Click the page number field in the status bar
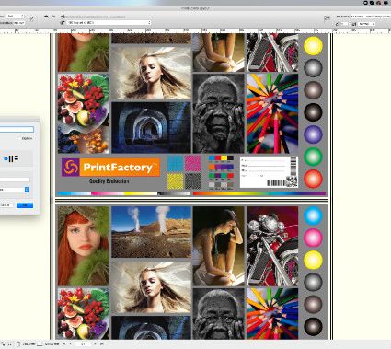Image resolution: width=391 pixels, height=349 pixels. [83, 344]
